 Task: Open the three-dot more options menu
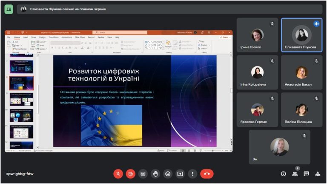[x=192, y=174]
